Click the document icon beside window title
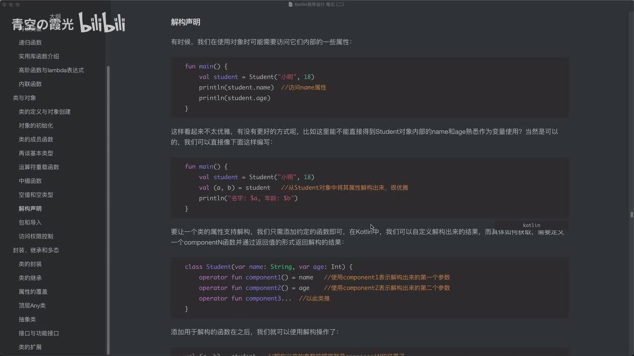634x356 pixels. tap(291, 4)
